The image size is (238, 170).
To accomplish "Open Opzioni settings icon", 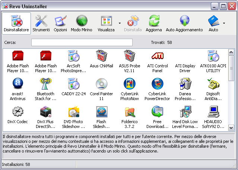I will coord(60,21).
